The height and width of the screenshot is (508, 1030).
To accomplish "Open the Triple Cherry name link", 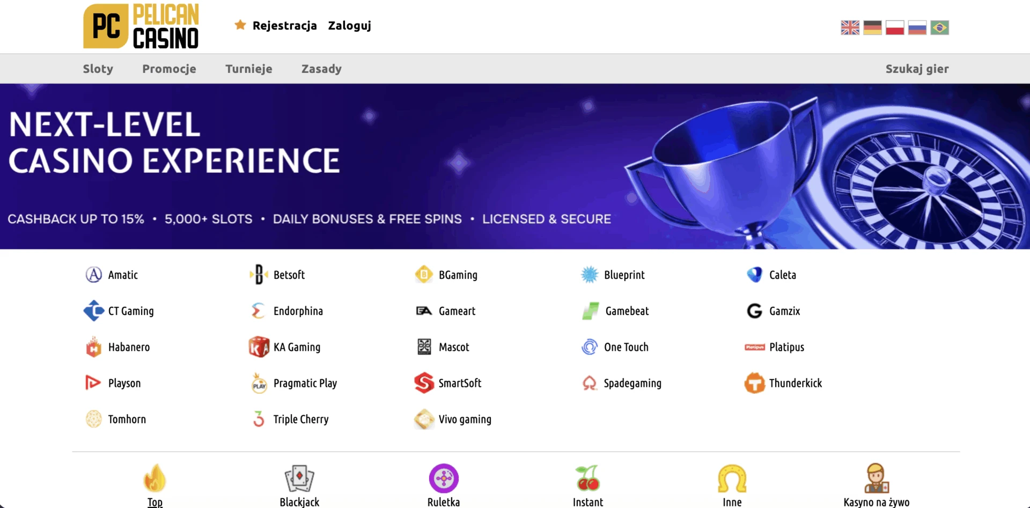I will point(301,419).
